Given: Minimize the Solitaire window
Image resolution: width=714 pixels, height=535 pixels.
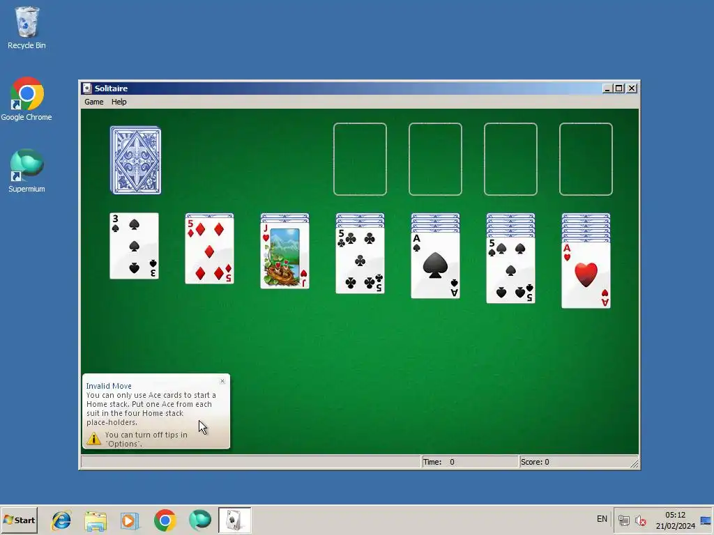Looking at the screenshot, I should point(607,88).
